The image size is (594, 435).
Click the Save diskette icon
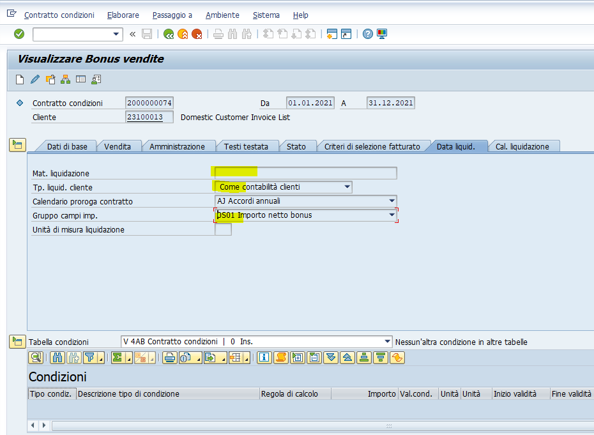click(147, 34)
